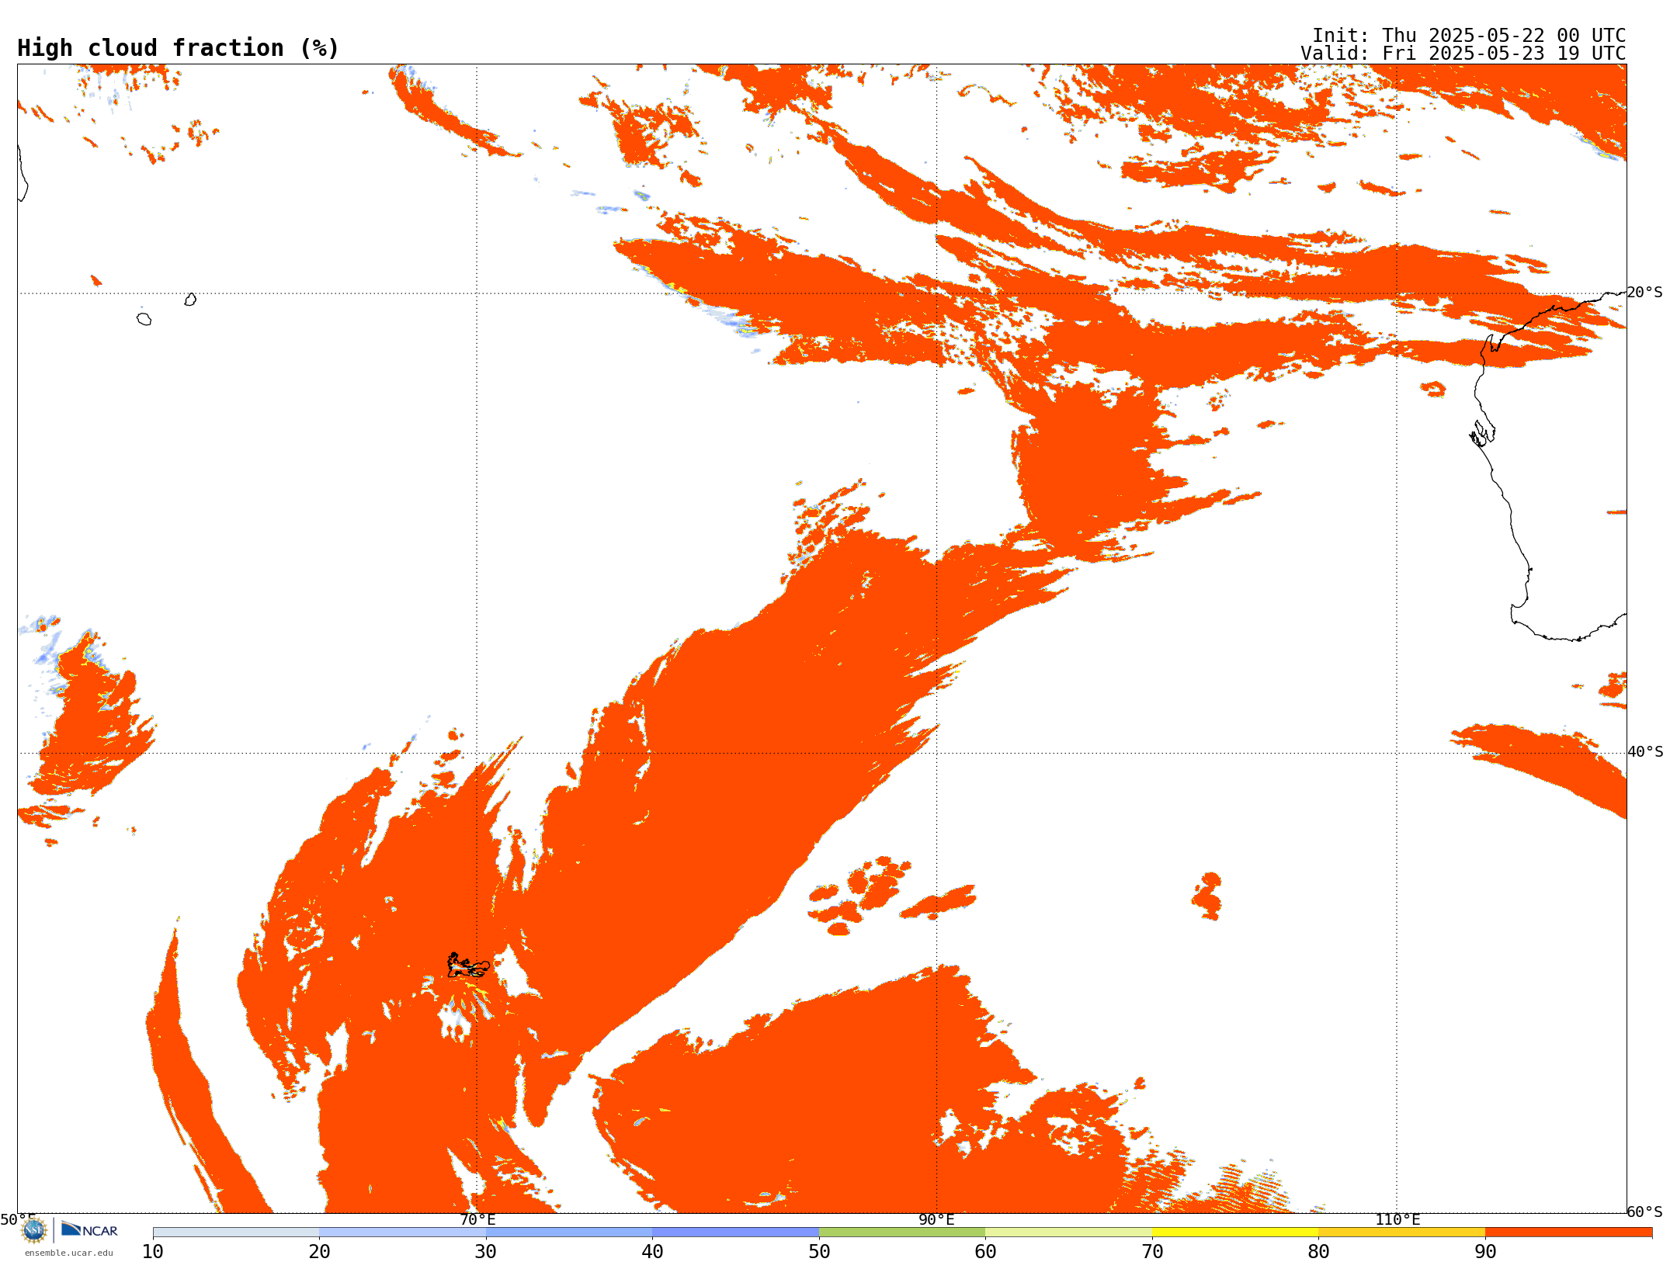Click the 'High cloud fraction (%)' title

[x=179, y=48]
